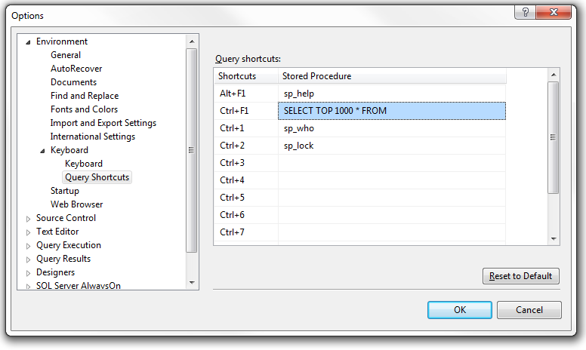Click the Ctrl+2 shortcut cell
Image resolution: width=586 pixels, height=350 pixels.
pos(246,146)
